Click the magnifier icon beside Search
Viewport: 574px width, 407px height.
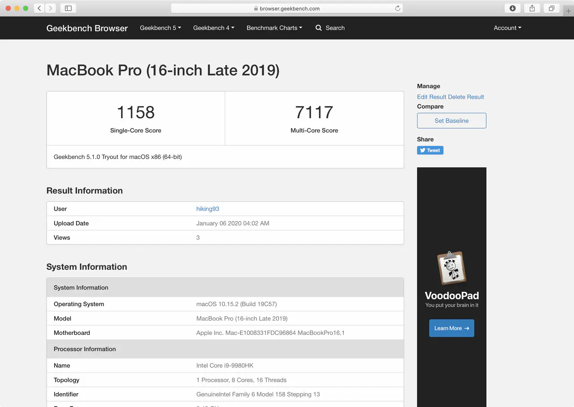pos(319,28)
